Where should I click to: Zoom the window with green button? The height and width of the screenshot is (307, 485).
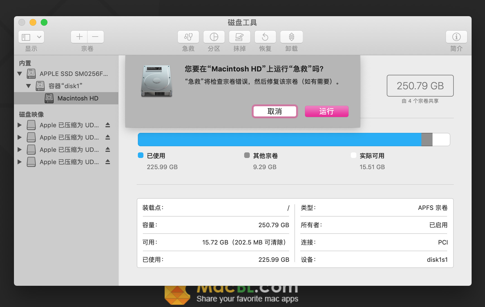(x=44, y=22)
